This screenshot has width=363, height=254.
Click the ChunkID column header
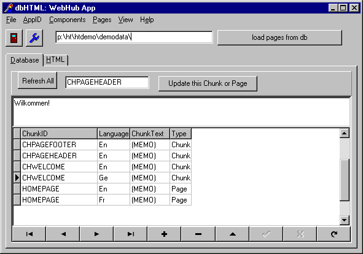pos(59,134)
